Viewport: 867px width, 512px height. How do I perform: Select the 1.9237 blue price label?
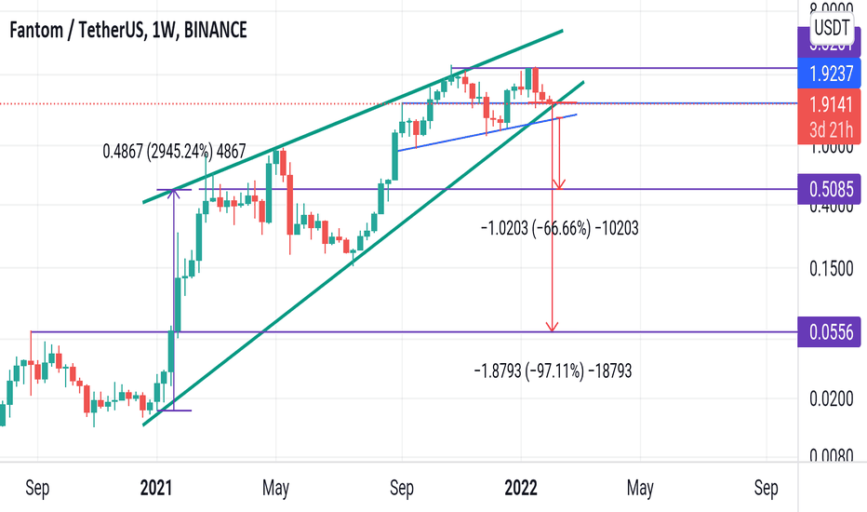click(x=829, y=74)
